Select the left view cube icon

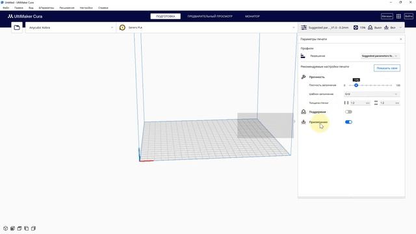pos(26,228)
